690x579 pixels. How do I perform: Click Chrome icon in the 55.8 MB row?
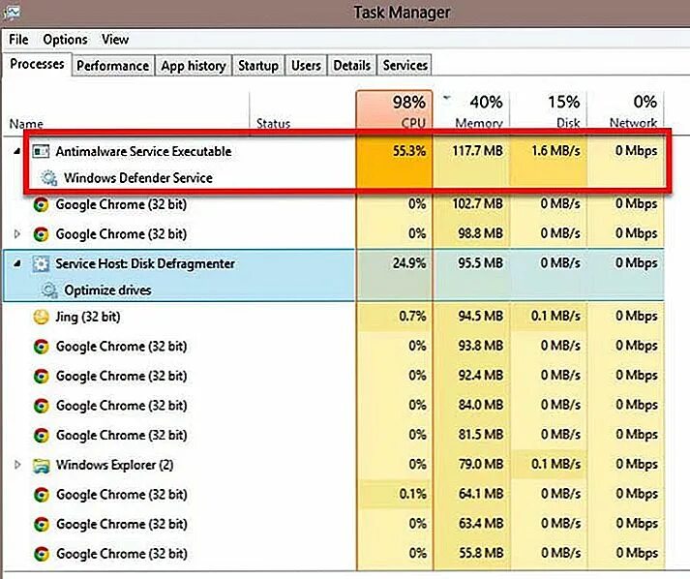[x=41, y=554]
